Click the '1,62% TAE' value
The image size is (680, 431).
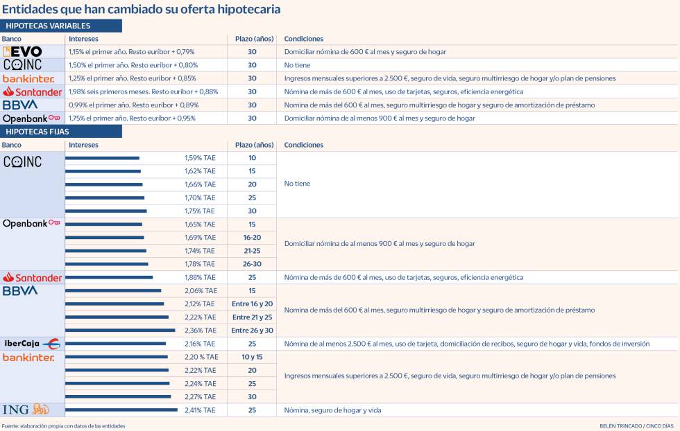coord(200,171)
